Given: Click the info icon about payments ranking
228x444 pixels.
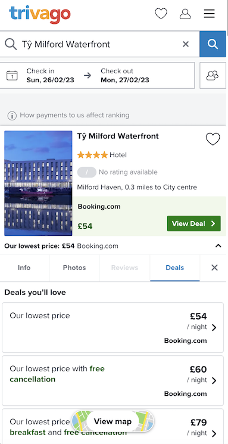Looking at the screenshot, I should 12,116.
